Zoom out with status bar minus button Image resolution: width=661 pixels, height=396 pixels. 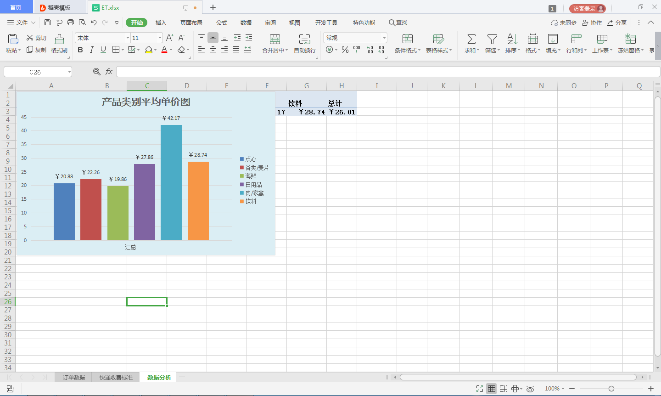coord(572,389)
